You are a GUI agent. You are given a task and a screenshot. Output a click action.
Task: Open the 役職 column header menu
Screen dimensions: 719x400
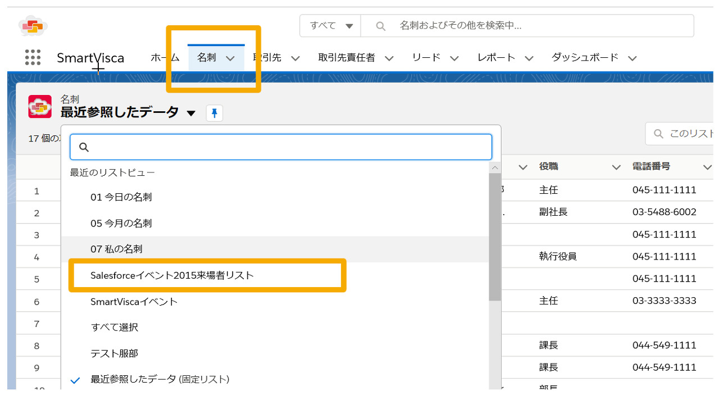(617, 167)
